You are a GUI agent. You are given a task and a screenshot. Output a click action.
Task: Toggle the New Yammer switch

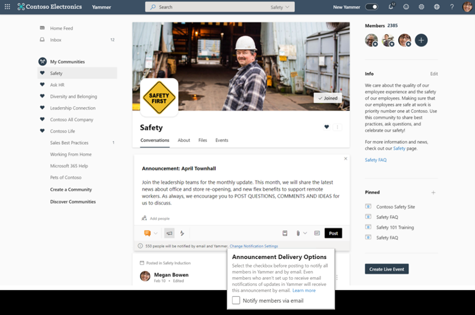(x=371, y=7)
